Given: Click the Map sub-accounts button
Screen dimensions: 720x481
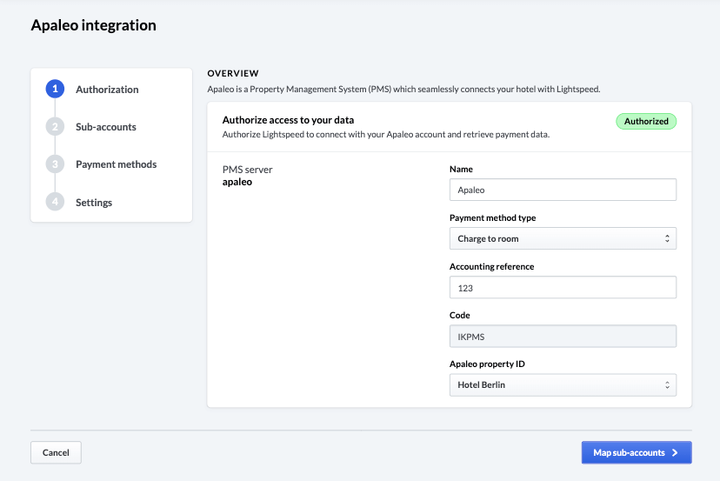Looking at the screenshot, I should click(x=636, y=452).
